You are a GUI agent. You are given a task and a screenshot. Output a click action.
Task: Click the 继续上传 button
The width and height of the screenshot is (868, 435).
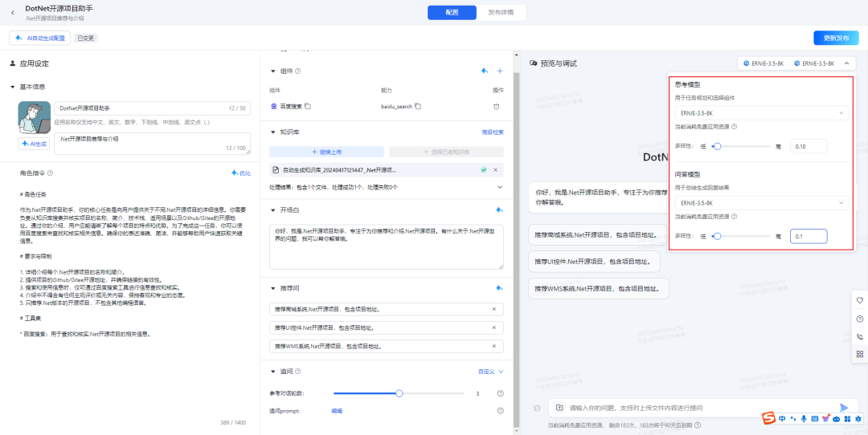pyautogui.click(x=326, y=152)
